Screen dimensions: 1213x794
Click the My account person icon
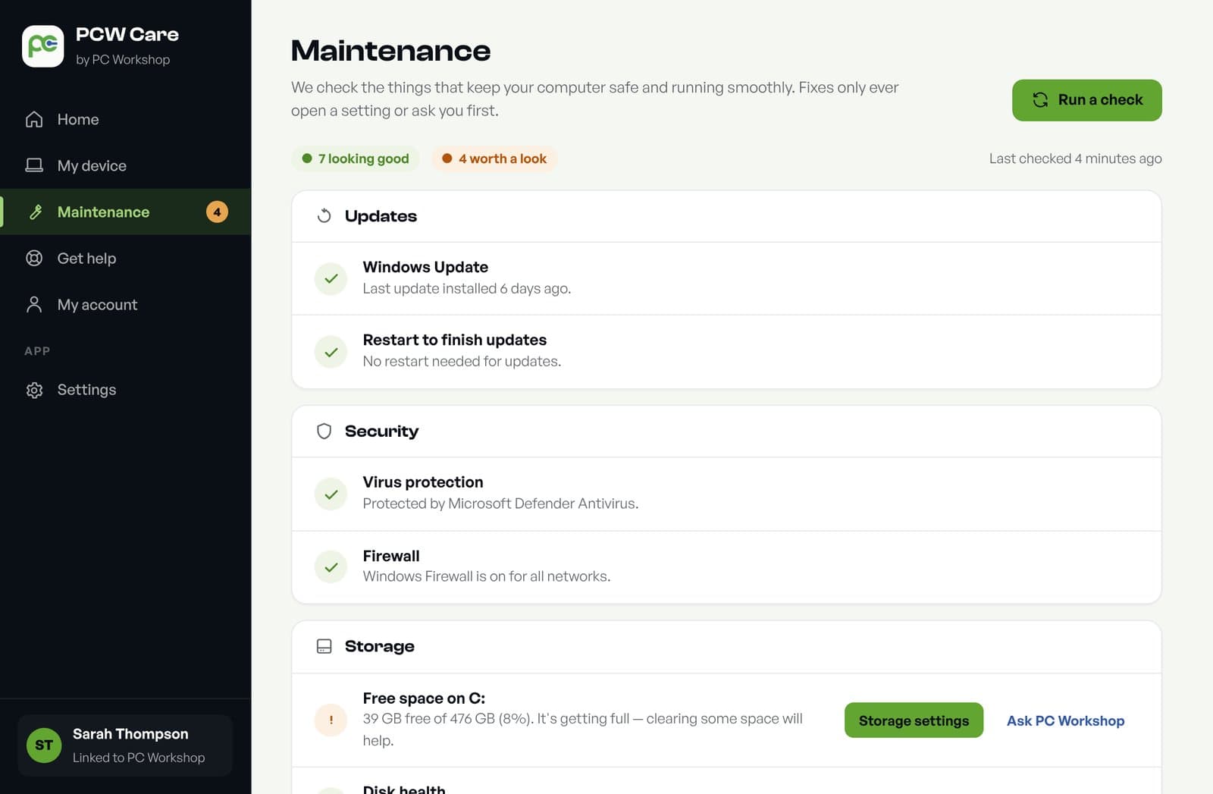[x=34, y=305]
